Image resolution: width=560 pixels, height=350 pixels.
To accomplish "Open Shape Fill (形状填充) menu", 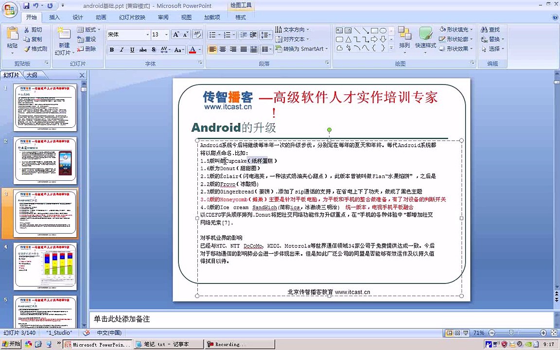I will 456,30.
